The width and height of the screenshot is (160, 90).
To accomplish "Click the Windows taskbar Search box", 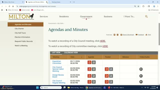I will point(51,87).
